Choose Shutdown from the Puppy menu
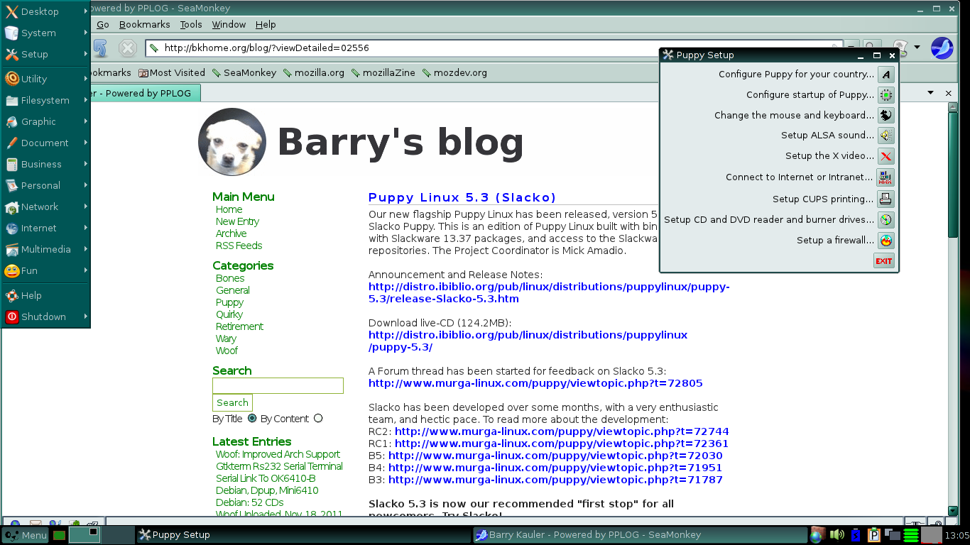Viewport: 970px width, 545px height. (x=45, y=316)
